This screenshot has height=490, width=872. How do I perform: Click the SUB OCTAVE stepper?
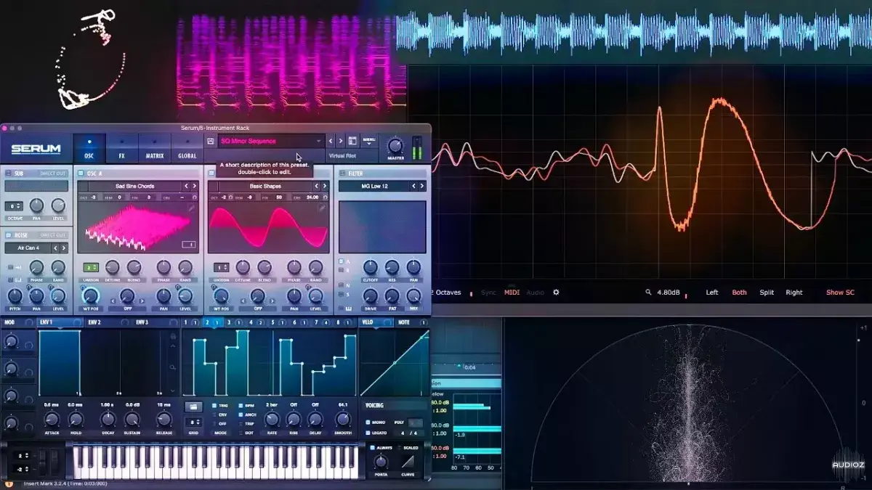tap(14, 206)
